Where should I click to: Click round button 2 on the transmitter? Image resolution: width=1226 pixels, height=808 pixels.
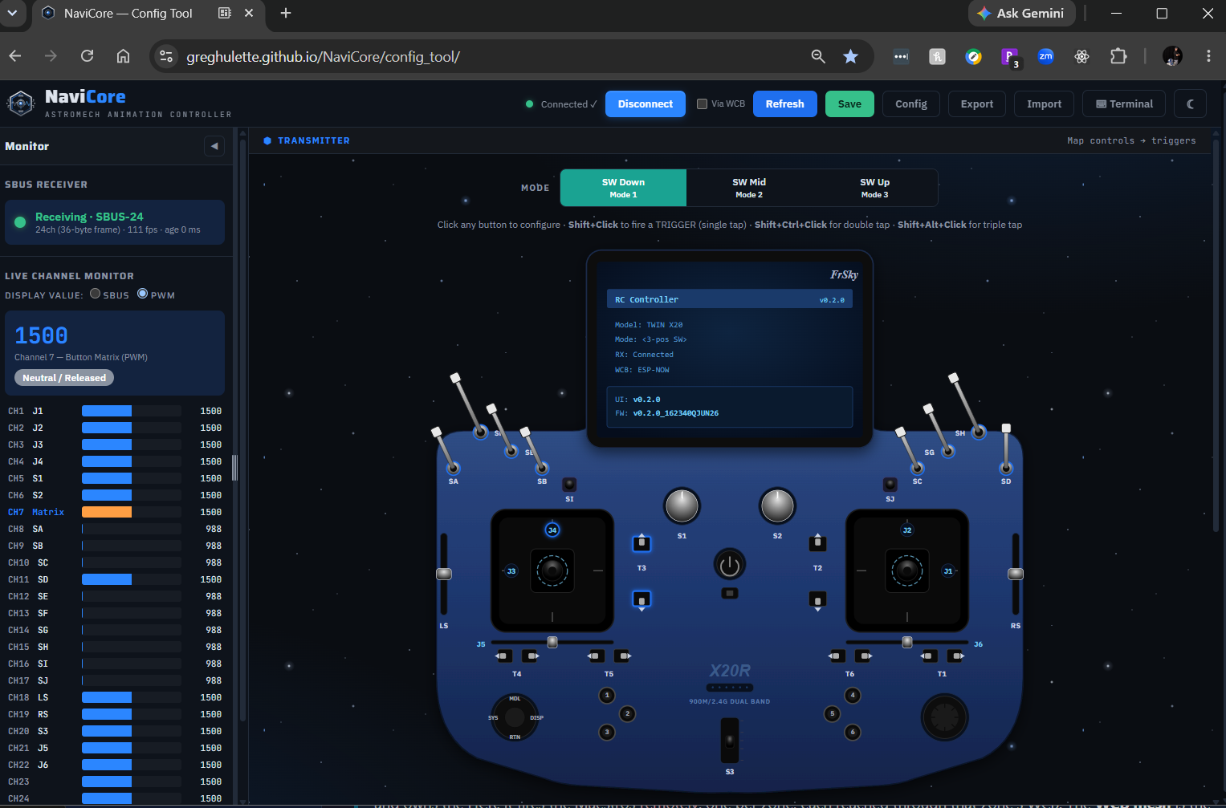click(628, 713)
